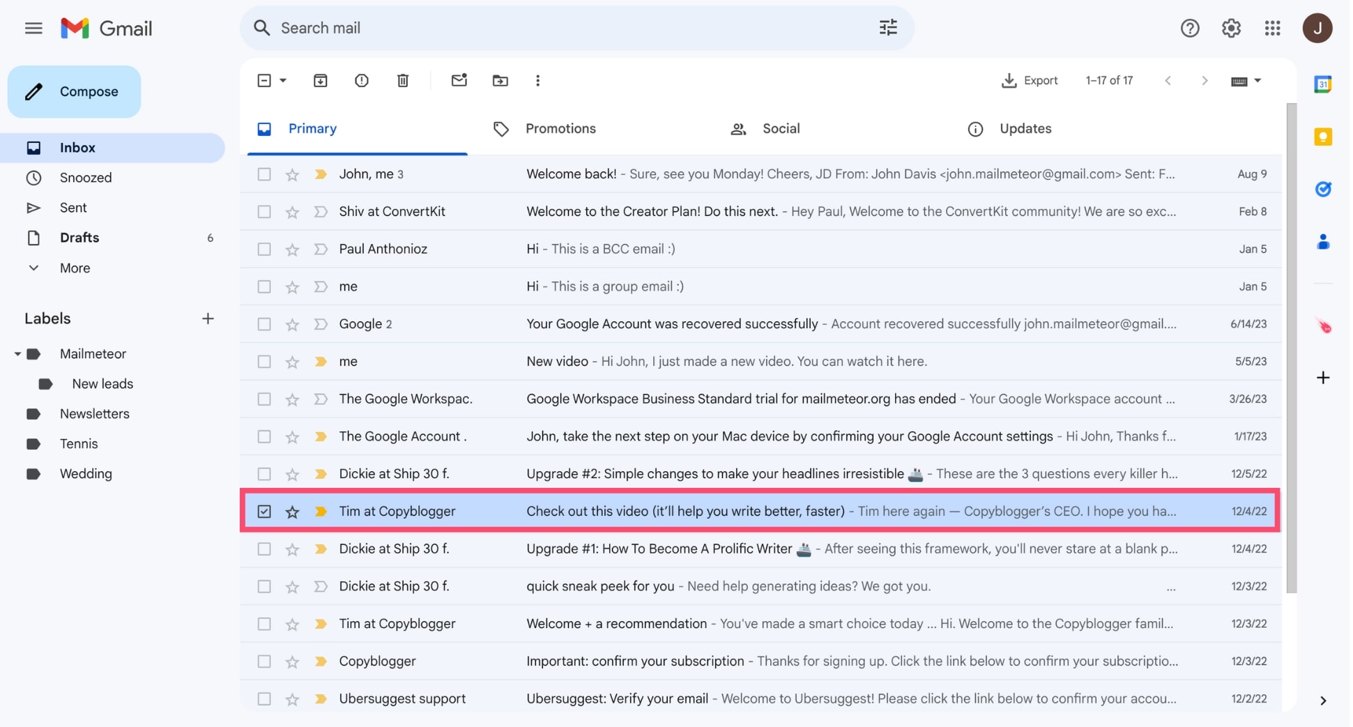Screen dimensions: 1353x727
Task: Open the New leads label
Action: pos(103,384)
